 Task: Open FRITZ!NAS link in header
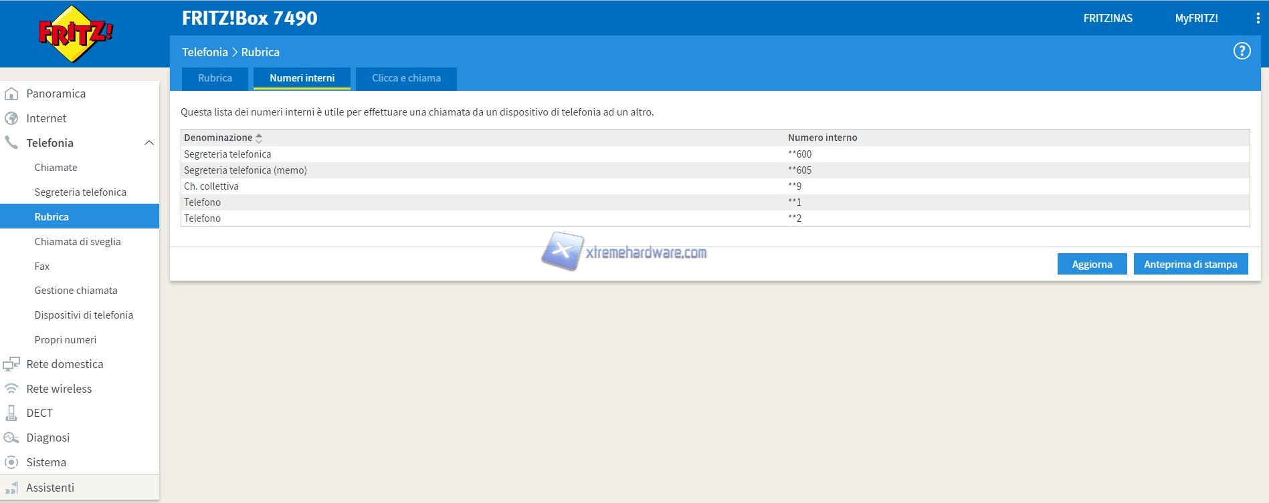pyautogui.click(x=1108, y=19)
